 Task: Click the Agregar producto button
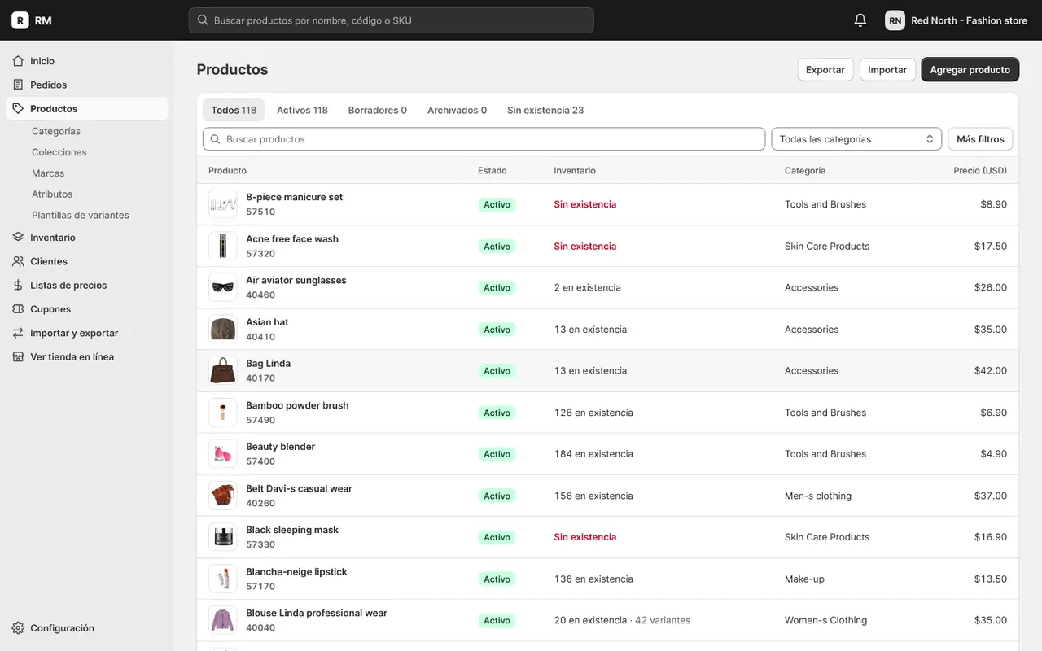[970, 69]
